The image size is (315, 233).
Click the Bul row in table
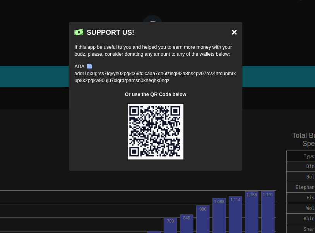point(301,177)
